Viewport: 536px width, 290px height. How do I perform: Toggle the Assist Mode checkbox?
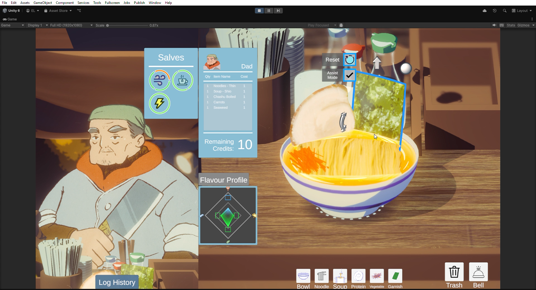click(350, 75)
